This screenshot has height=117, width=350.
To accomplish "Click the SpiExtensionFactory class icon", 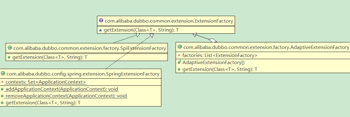I will tap(10, 48).
